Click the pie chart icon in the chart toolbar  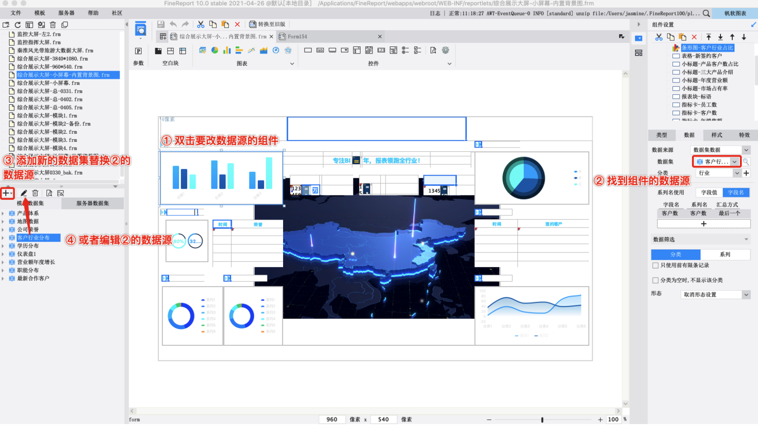[215, 50]
